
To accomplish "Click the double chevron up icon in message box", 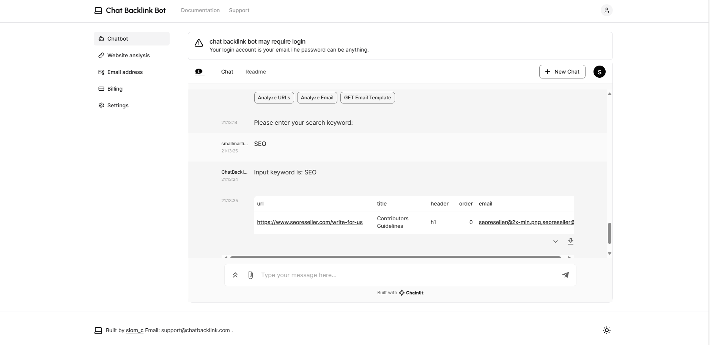I will 235,275.
